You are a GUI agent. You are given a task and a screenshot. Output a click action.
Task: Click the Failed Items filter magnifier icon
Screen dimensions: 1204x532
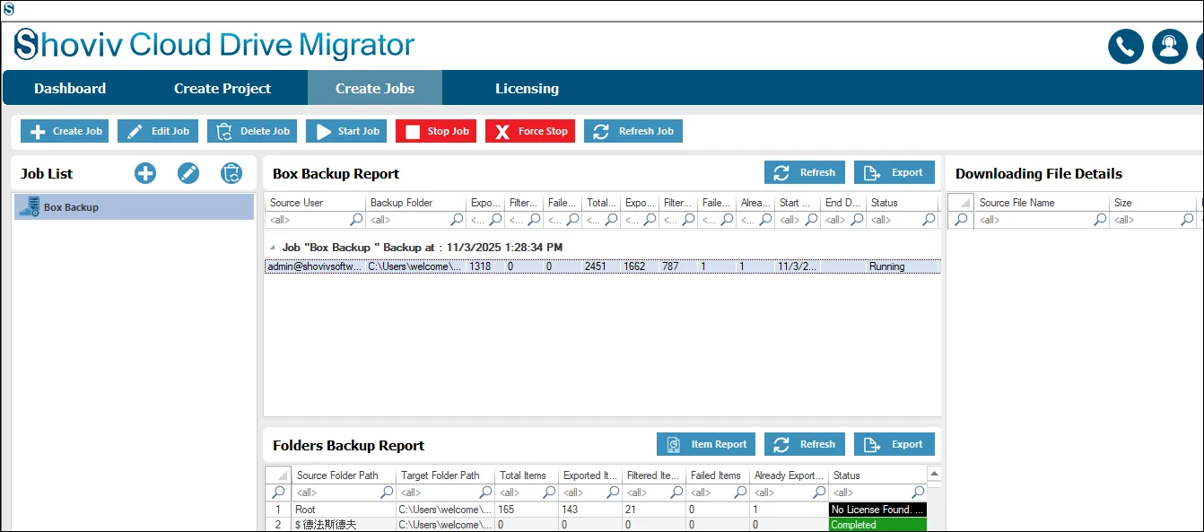click(x=740, y=493)
